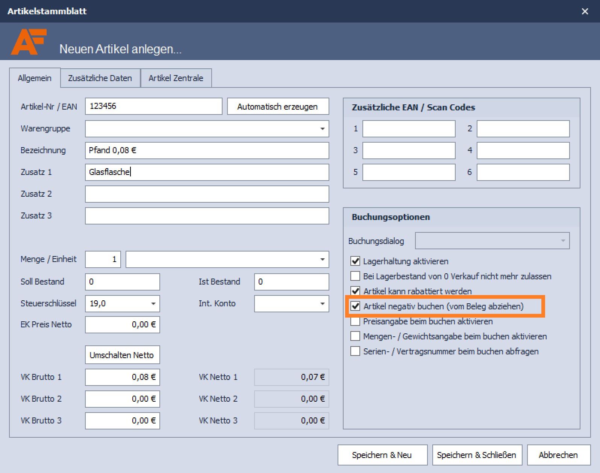Enable Preisangabe beim buchen aktivieren
The image size is (600, 473).
coord(355,321)
